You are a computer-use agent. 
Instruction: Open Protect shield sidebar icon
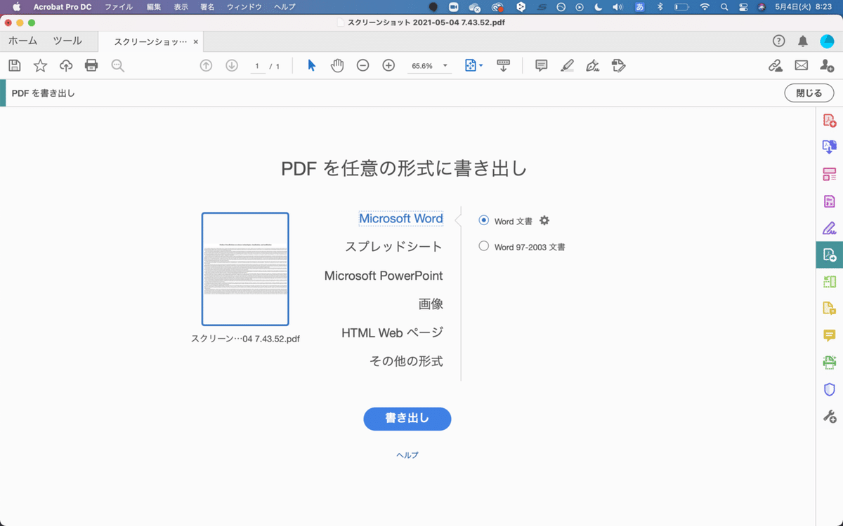830,389
